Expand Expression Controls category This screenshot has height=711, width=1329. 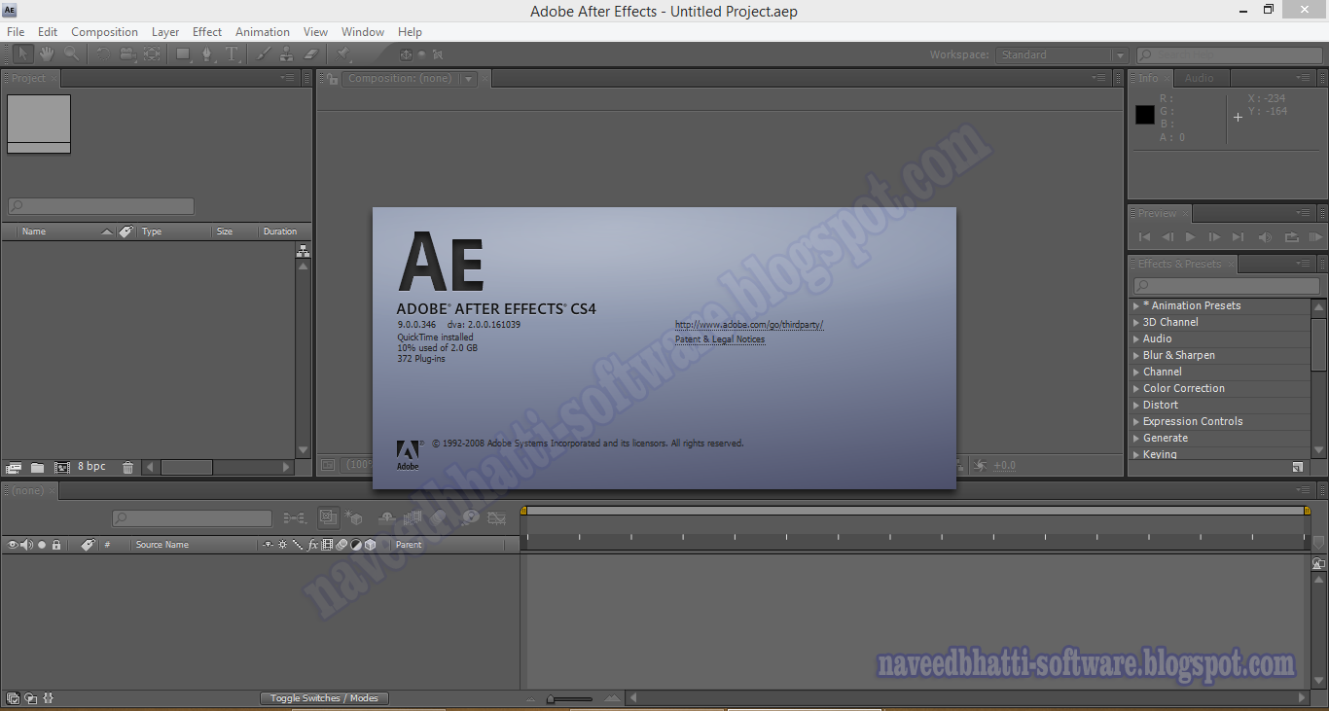click(1136, 421)
